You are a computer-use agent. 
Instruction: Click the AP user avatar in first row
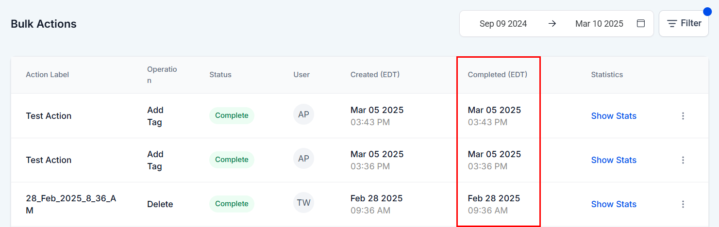pos(303,115)
